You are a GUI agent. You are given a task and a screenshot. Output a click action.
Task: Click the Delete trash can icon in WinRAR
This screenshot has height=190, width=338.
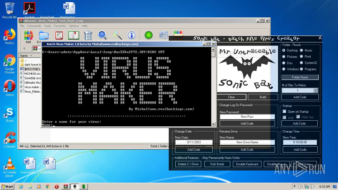click(x=88, y=35)
